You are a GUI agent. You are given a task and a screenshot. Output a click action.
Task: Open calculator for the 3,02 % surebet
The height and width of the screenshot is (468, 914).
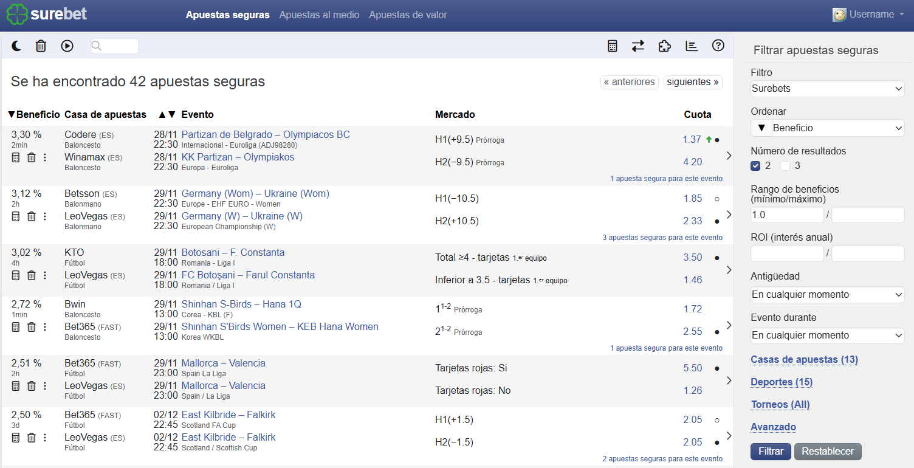pyautogui.click(x=16, y=275)
